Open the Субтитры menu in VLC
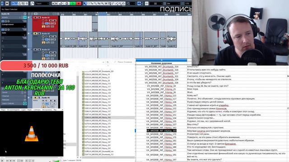The width and height of the screenshot is (289, 162). (x=37, y=110)
